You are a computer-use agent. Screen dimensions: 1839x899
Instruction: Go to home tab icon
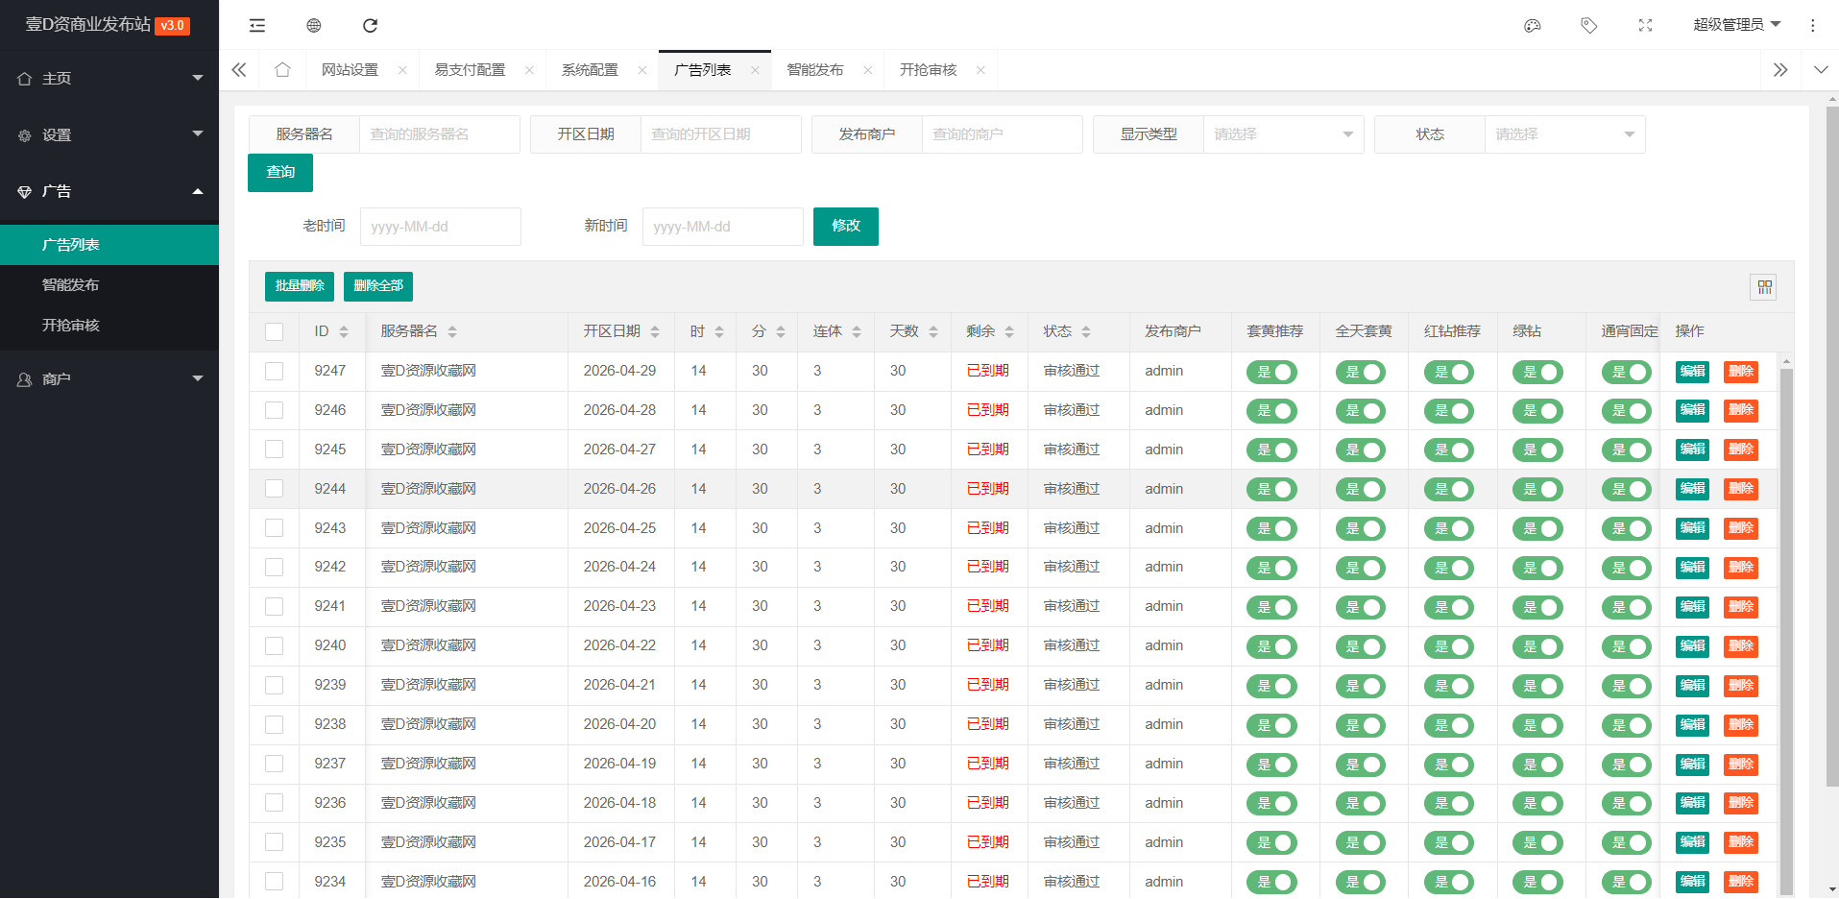(x=282, y=70)
